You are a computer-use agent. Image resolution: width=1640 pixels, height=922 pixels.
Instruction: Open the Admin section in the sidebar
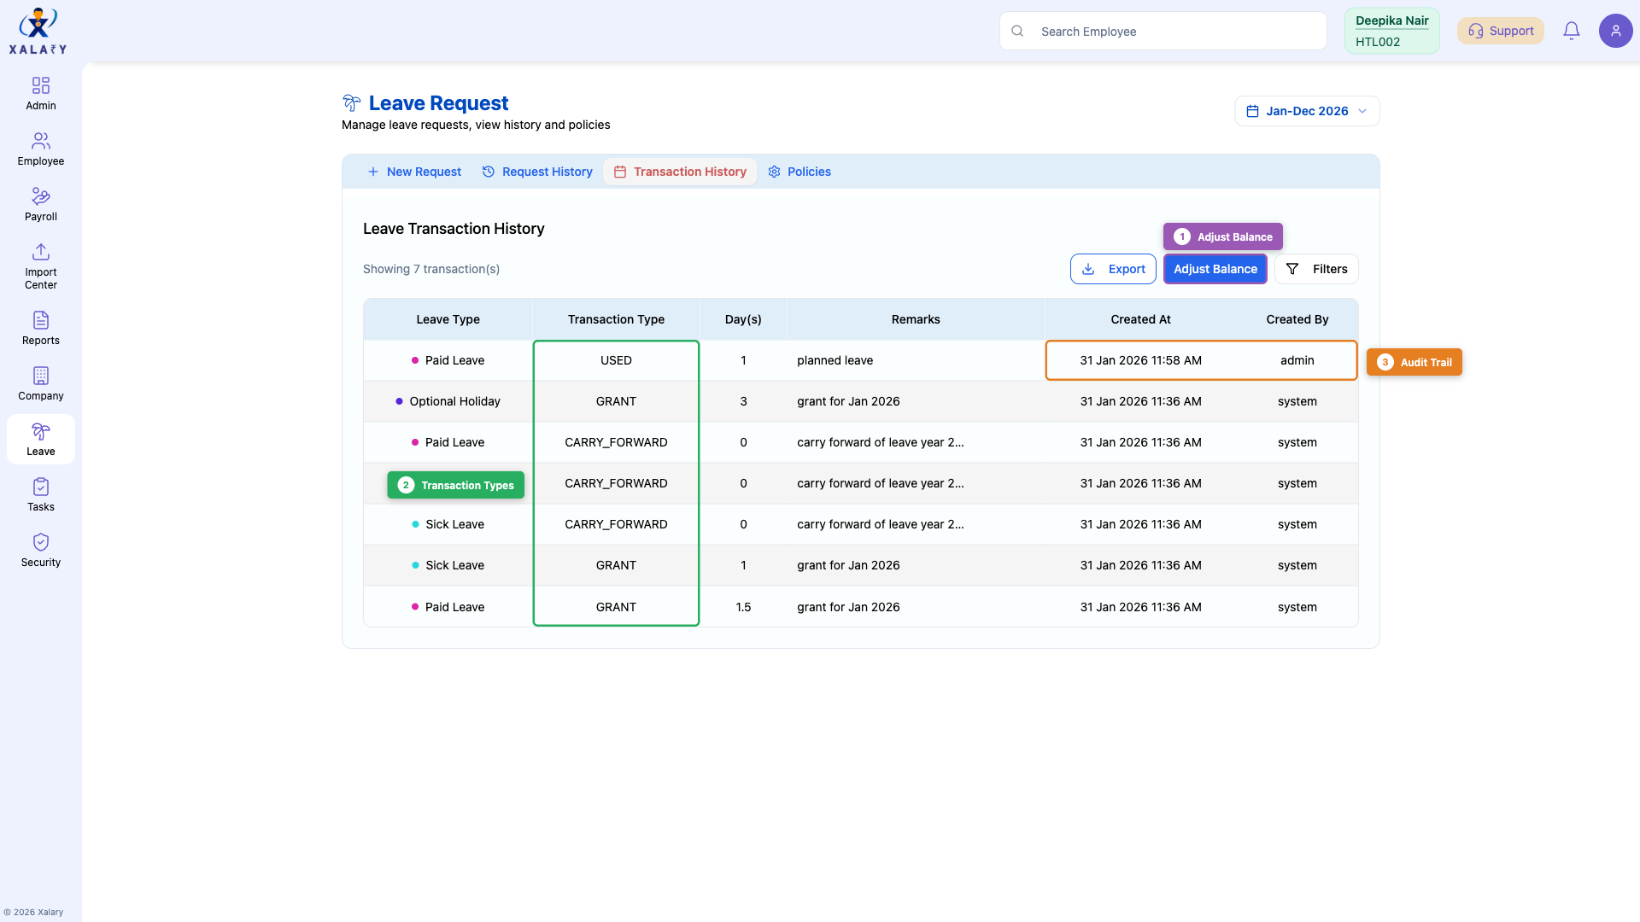tap(40, 92)
